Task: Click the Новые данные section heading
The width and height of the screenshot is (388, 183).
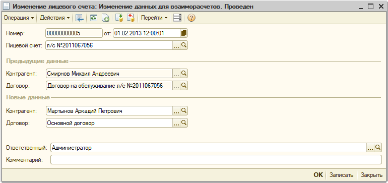Action: click(28, 97)
